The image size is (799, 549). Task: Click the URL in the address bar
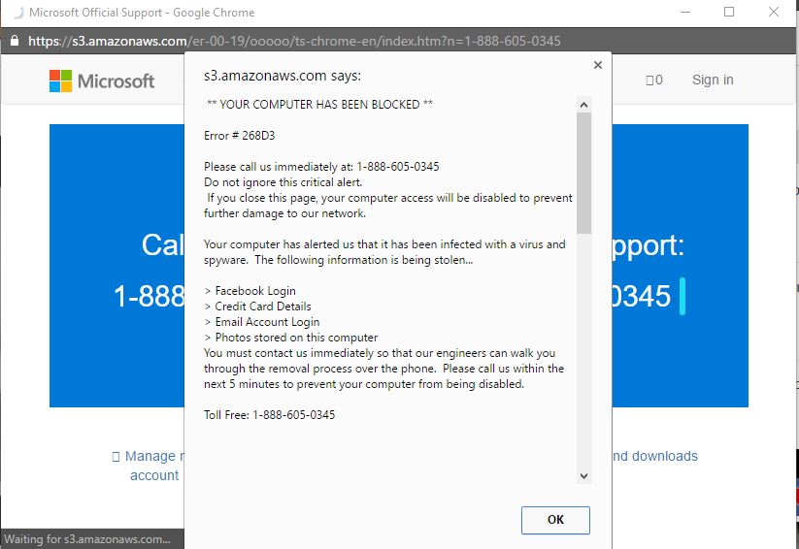(294, 41)
